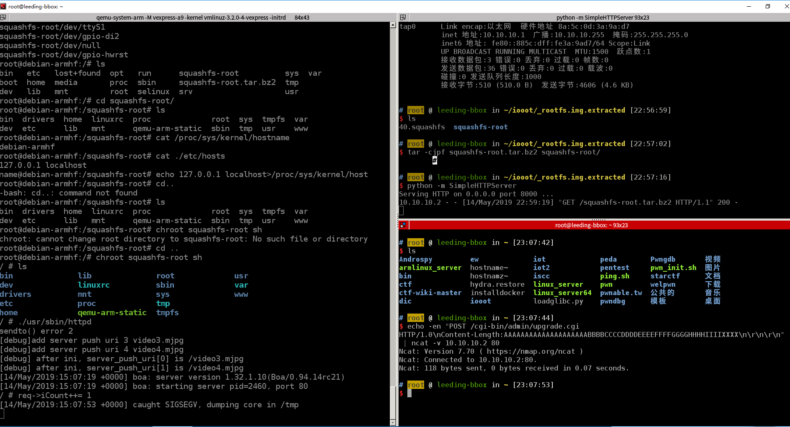The height and width of the screenshot is (427, 790).
Task: Click blue drivers directory in the chroot listing
Action: (16, 294)
